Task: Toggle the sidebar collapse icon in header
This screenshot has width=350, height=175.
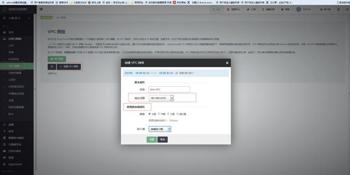Action: coord(41,9)
